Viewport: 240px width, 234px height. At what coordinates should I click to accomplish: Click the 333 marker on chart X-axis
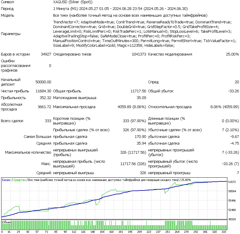[224, 231]
